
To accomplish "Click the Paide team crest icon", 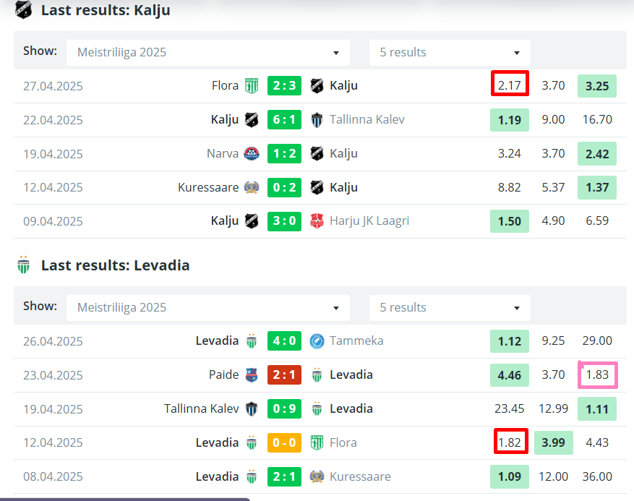I will pos(252,375).
